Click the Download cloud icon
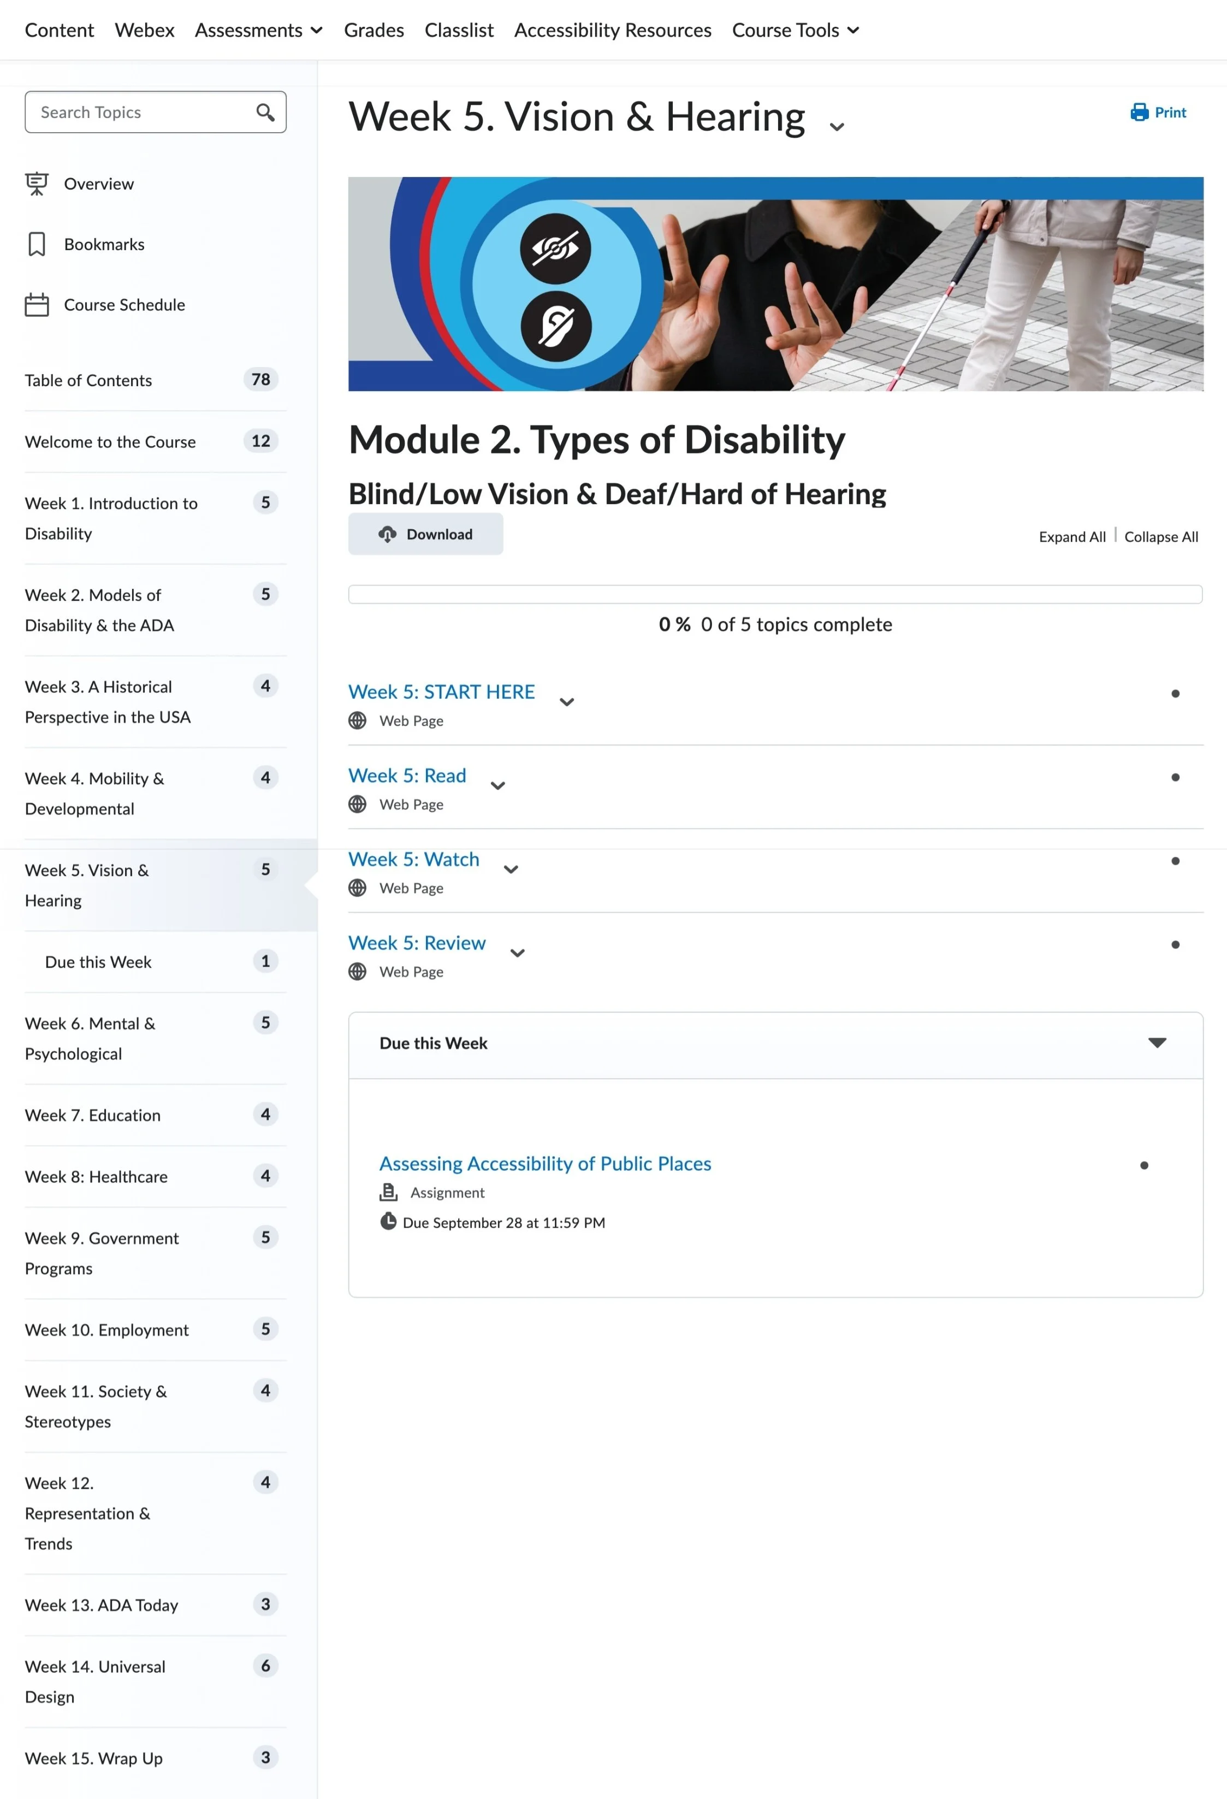This screenshot has height=1799, width=1227. [387, 534]
